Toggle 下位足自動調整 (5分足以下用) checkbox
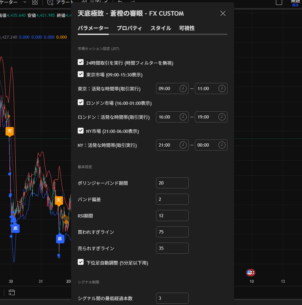The image size is (302, 305). (x=81, y=262)
